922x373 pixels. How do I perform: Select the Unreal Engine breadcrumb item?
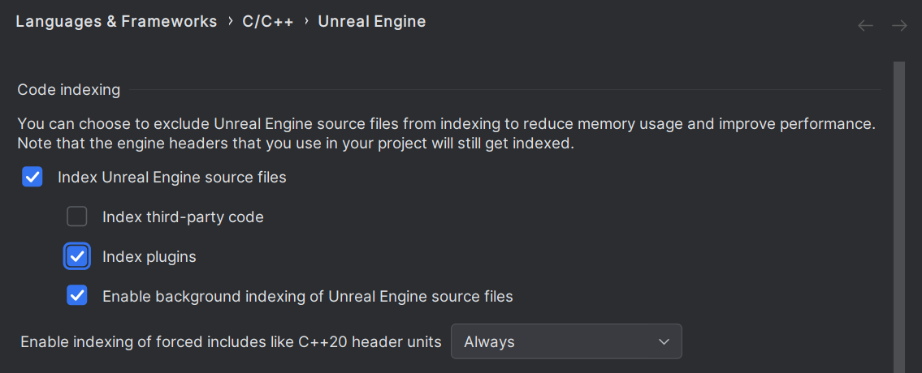(371, 22)
